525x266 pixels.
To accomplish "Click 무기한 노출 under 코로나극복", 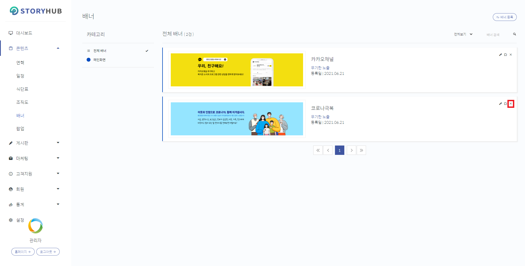I will pos(320,117).
